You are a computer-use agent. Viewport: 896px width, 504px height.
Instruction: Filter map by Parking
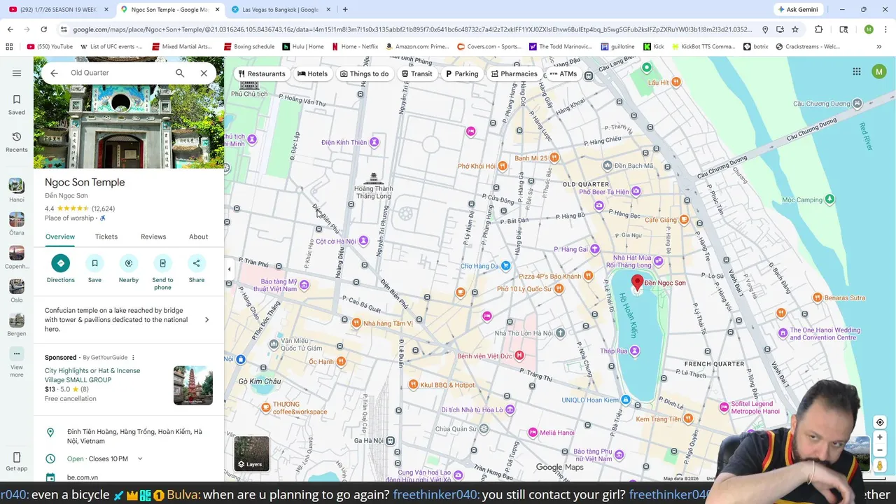pos(462,73)
